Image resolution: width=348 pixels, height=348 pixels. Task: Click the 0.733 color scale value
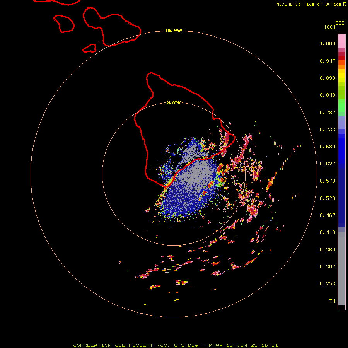(x=328, y=130)
